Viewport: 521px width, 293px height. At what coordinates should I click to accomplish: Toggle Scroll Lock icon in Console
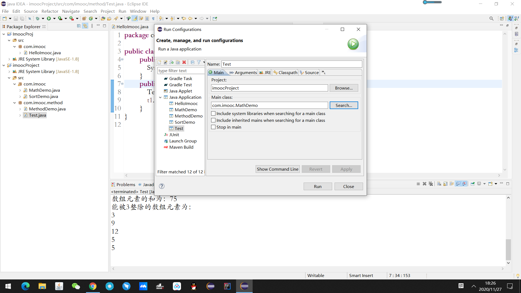coord(445,184)
